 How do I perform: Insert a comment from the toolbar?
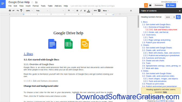(x=99, y=11)
